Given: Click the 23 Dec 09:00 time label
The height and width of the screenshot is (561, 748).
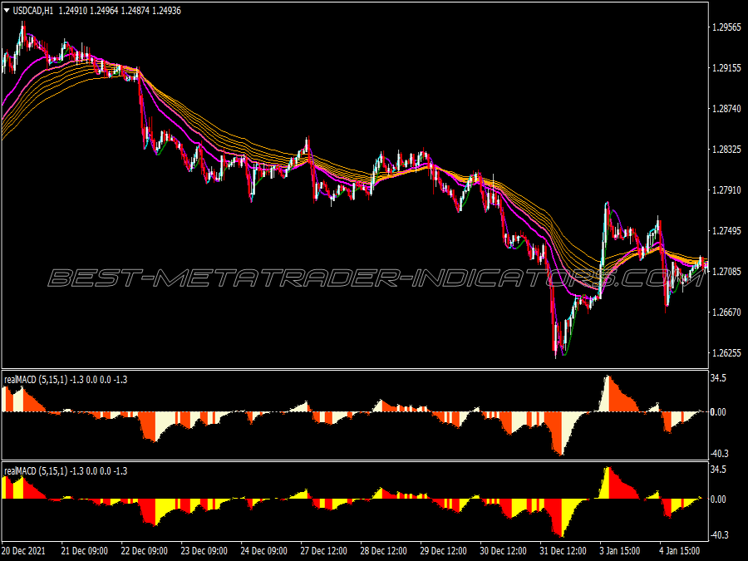Looking at the screenshot, I should pos(204,551).
